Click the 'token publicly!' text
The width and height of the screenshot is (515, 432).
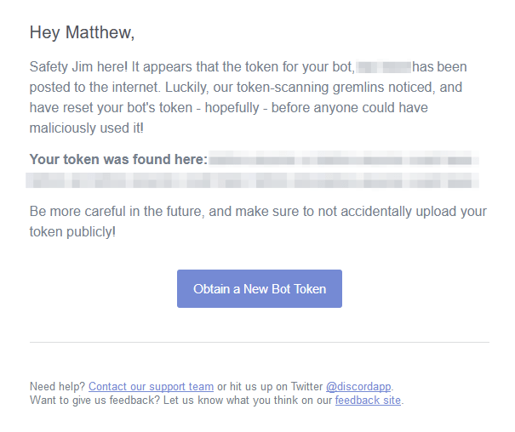(x=72, y=232)
